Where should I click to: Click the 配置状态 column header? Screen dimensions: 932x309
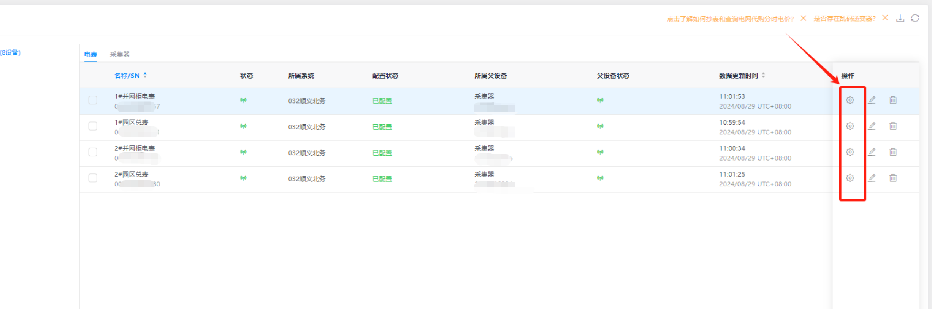coord(385,76)
